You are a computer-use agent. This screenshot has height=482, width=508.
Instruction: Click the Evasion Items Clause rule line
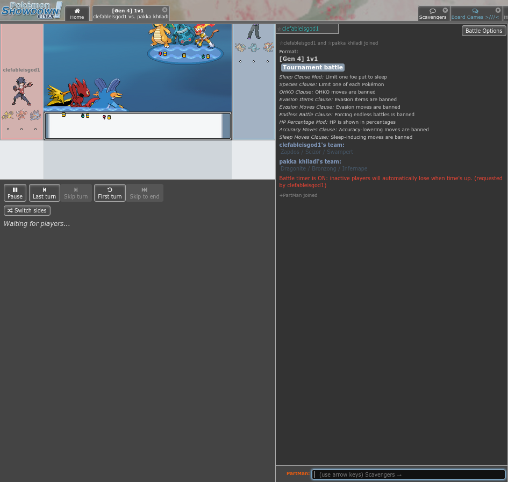pyautogui.click(x=338, y=100)
